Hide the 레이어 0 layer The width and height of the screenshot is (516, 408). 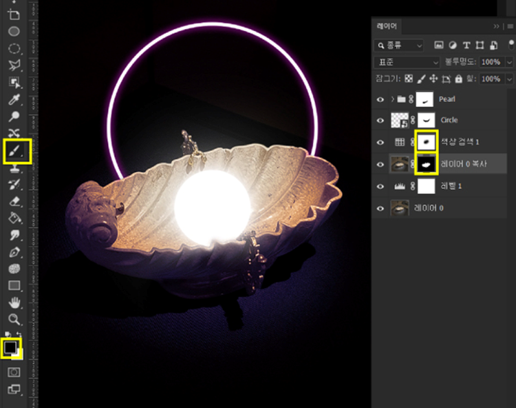tap(380, 208)
